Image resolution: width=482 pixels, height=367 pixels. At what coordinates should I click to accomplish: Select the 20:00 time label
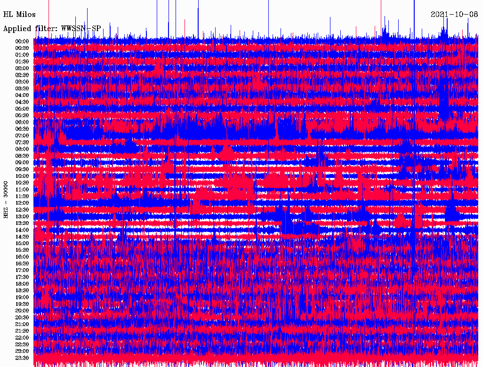(x=22, y=311)
